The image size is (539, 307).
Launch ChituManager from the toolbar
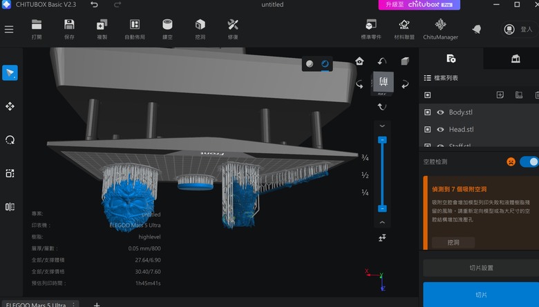440,29
